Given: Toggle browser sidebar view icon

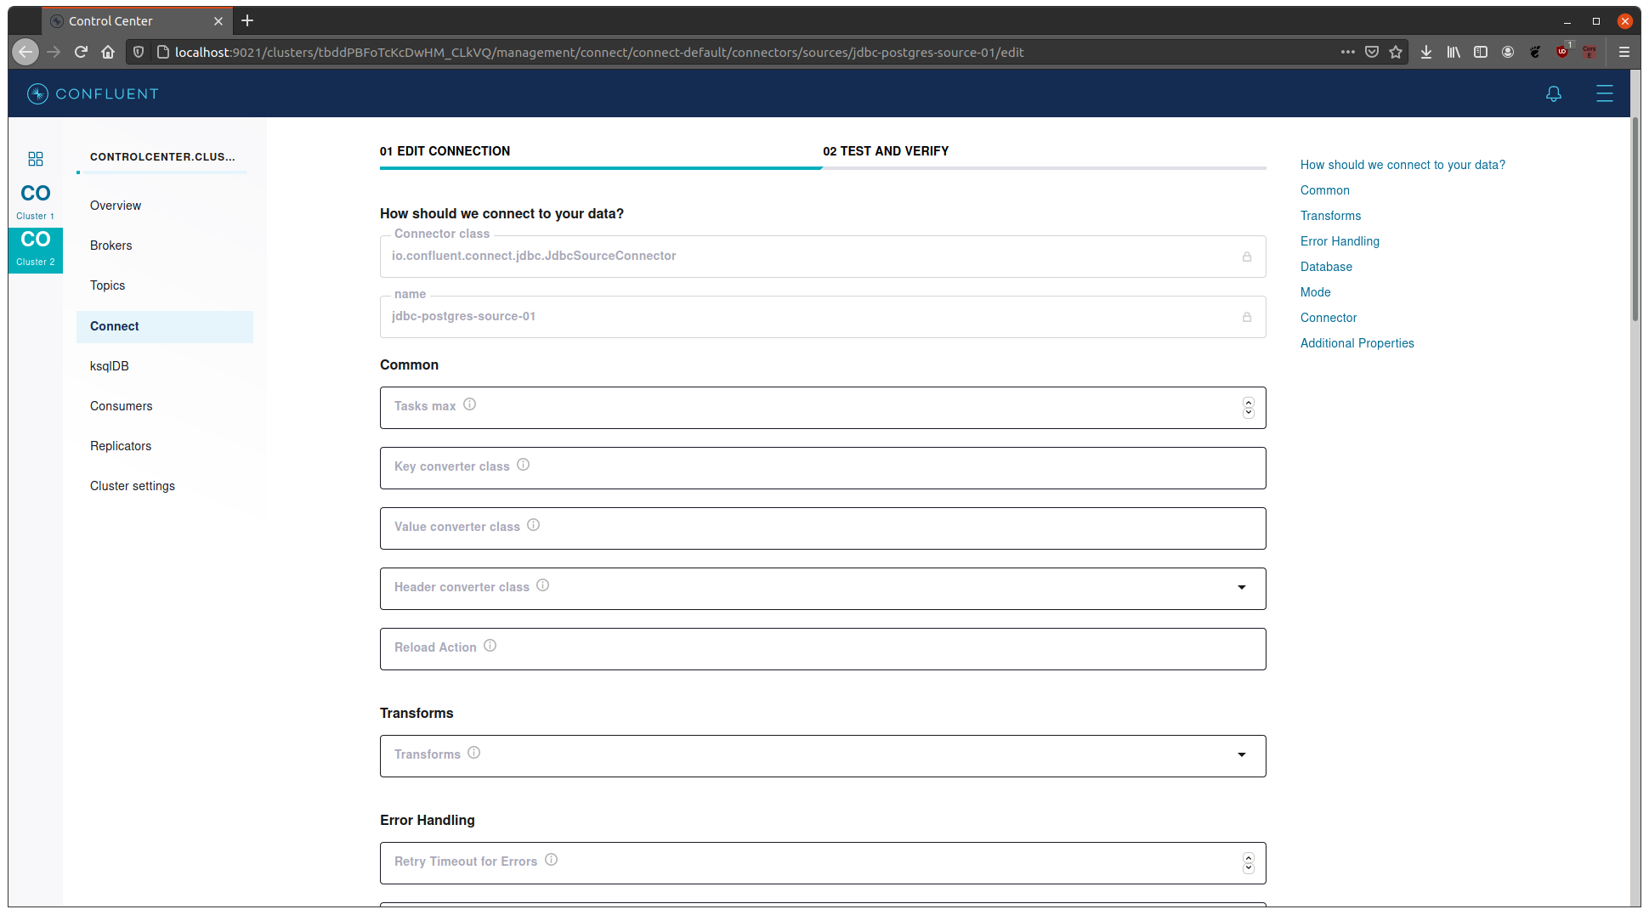Looking at the screenshot, I should pyautogui.click(x=1481, y=52).
